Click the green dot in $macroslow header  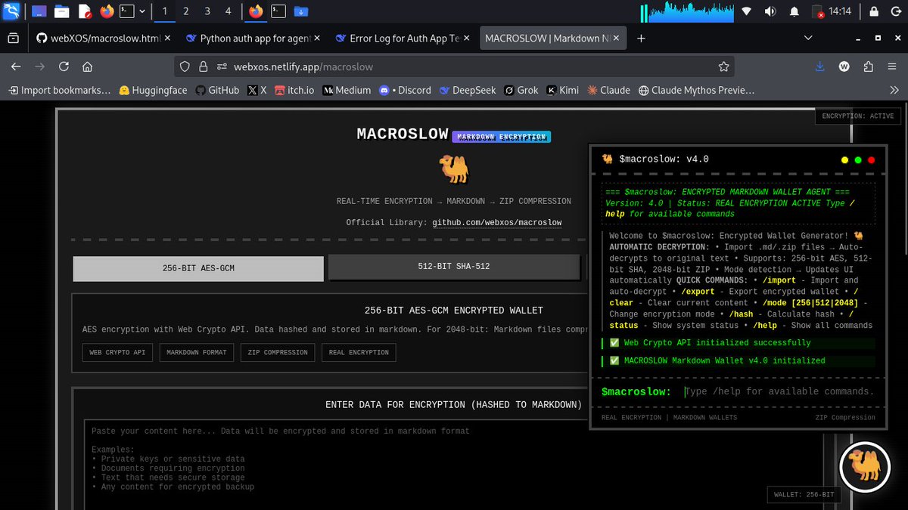858,160
